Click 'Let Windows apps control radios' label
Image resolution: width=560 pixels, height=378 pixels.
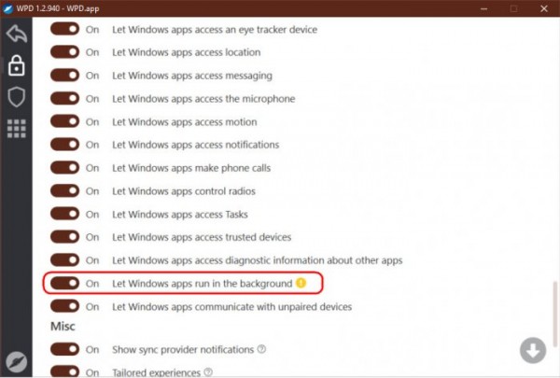coord(184,191)
